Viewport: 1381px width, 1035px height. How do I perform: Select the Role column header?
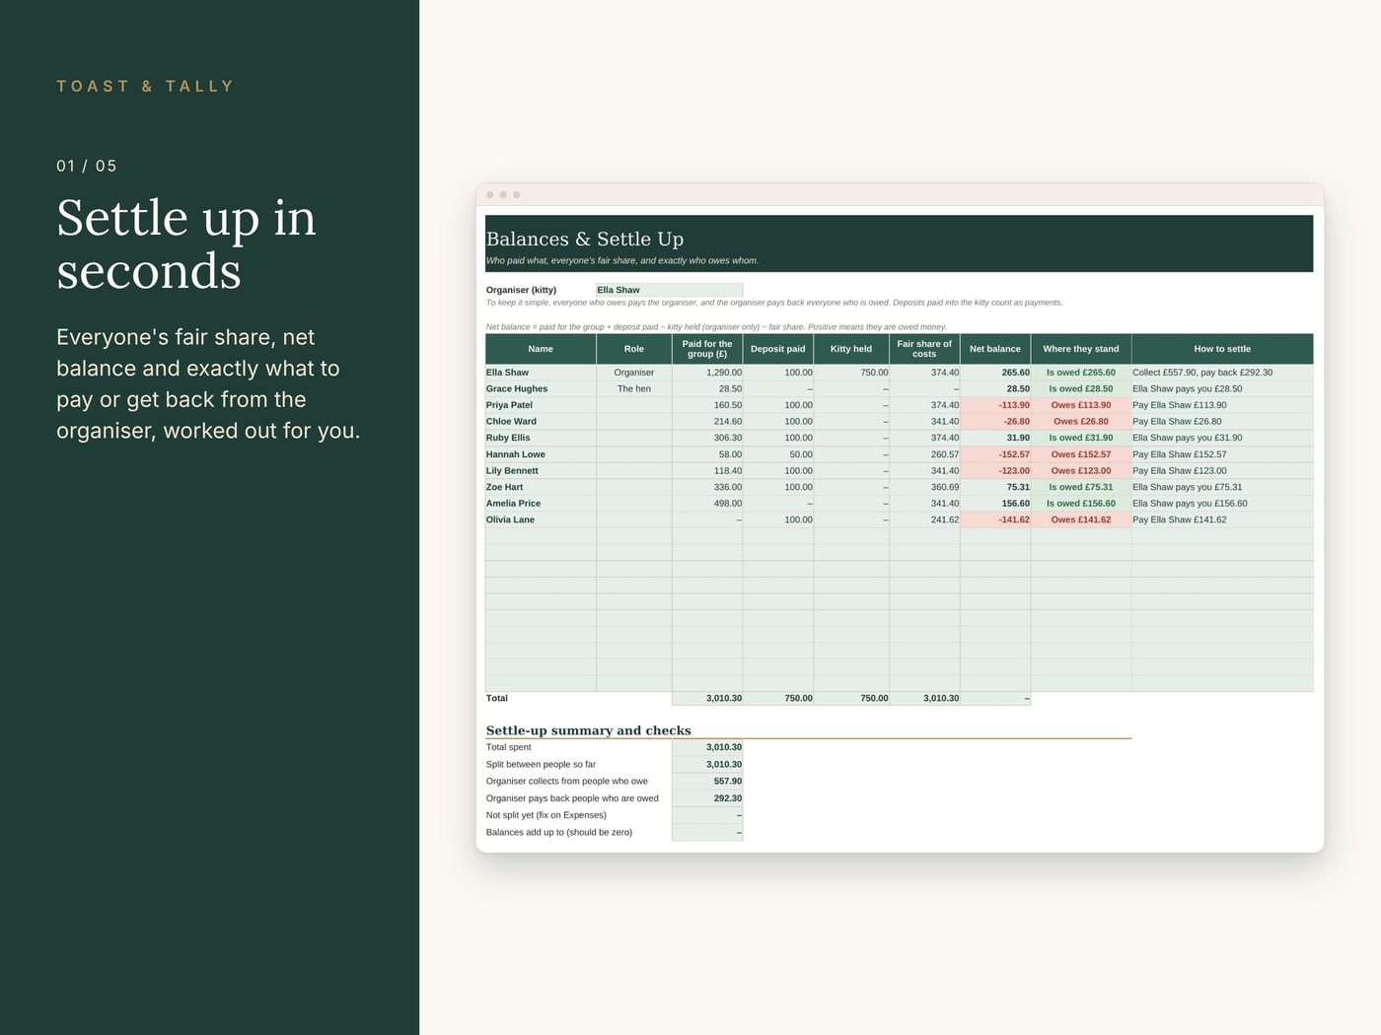pos(634,349)
